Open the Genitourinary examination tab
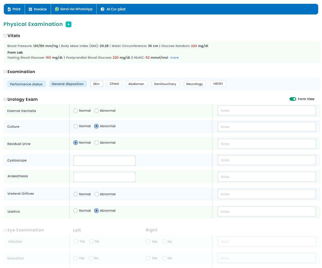322x268 pixels. (165, 84)
